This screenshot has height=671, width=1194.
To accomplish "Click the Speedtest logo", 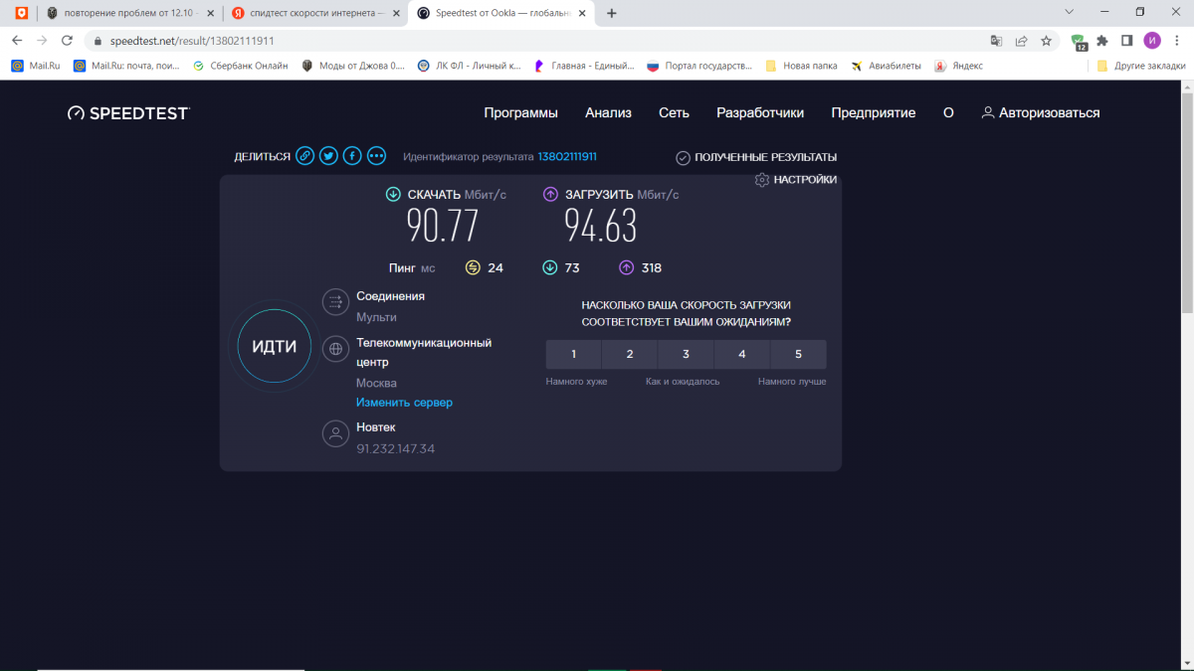I will 128,113.
